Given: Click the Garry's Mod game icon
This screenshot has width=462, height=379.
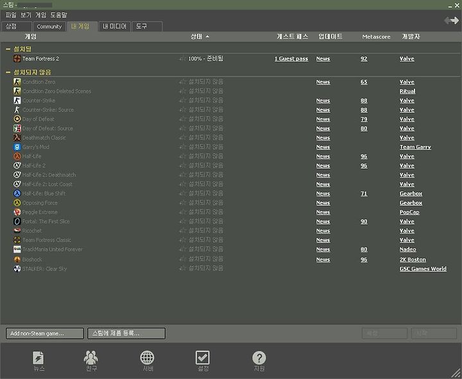Looking at the screenshot, I should coord(17,147).
